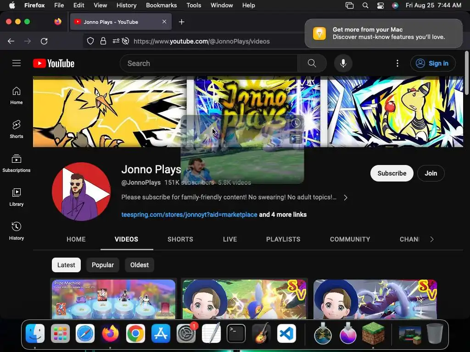Click the Stage Manager icon in the menu bar
Screen dimensions: 470x352
[x=349, y=5]
